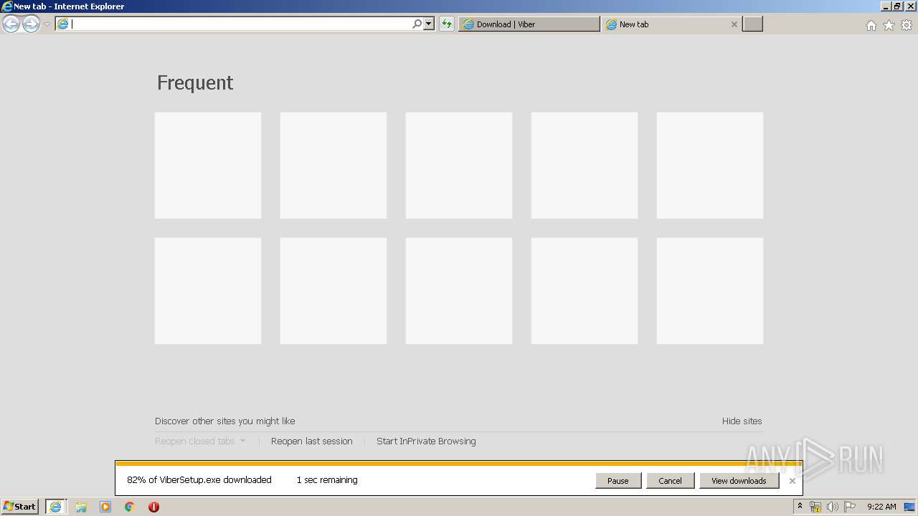Open first frequent site tile in top row
918x516 pixels.
pyautogui.click(x=208, y=165)
